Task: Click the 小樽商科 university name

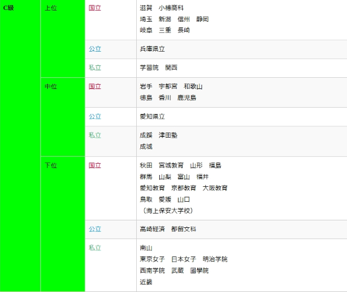Action: click(171, 8)
